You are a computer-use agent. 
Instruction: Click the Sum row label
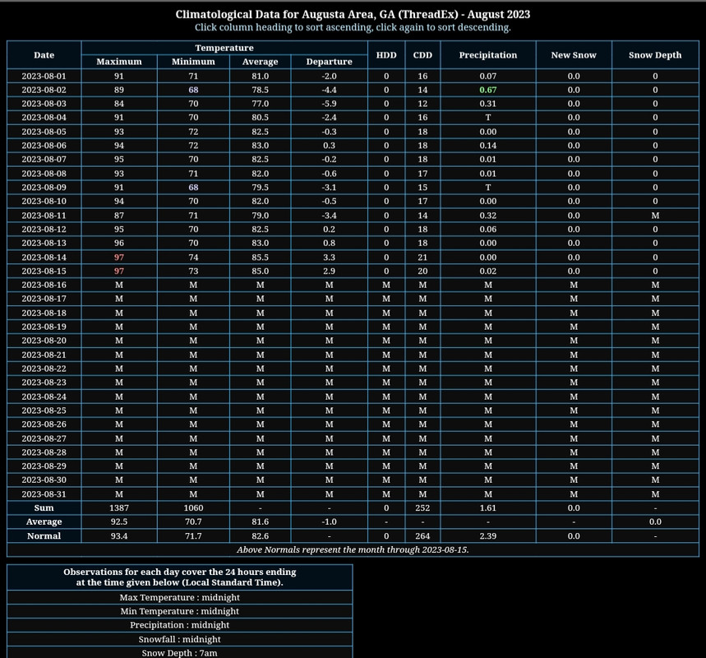pyautogui.click(x=44, y=508)
